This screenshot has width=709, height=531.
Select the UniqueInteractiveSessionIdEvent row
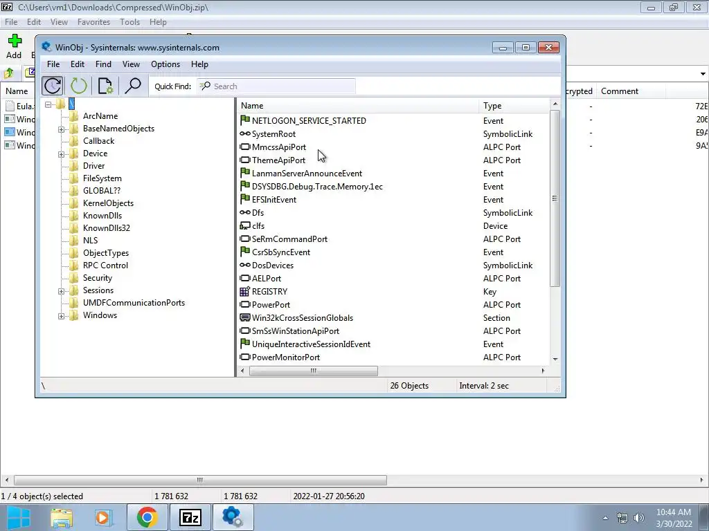coord(393,344)
